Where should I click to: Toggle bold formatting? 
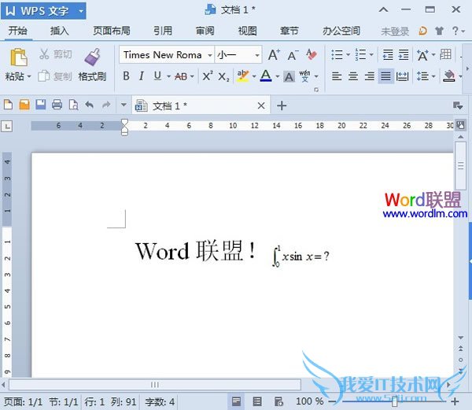(x=126, y=76)
